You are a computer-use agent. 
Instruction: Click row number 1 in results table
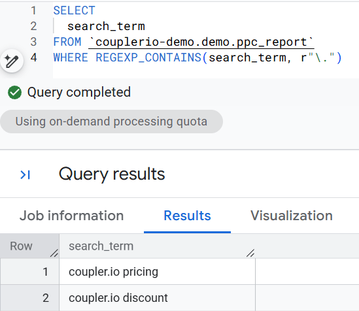pos(45,272)
